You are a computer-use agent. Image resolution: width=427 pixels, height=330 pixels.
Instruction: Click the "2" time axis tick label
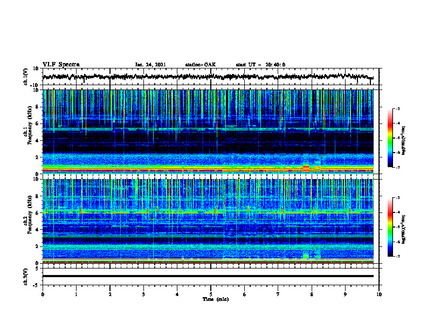(x=110, y=294)
